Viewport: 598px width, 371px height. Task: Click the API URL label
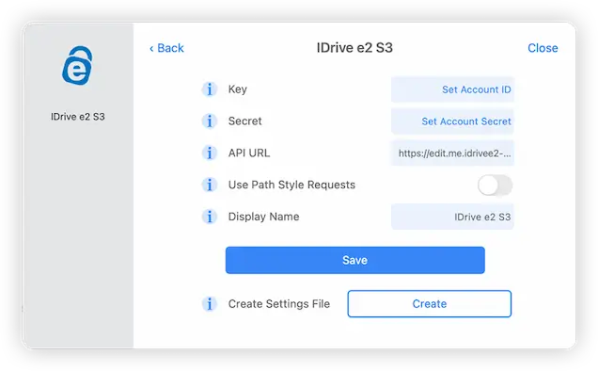click(249, 153)
